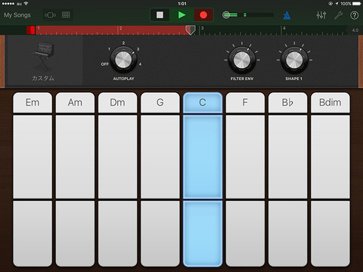The width and height of the screenshot is (363, 272).
Task: Tap the upper C chord strip segment
Action: pos(203,157)
